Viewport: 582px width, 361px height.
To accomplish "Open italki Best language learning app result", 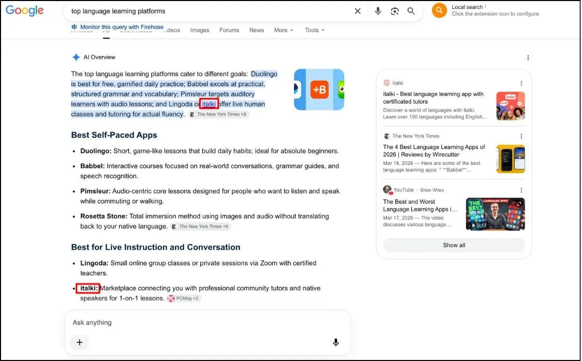I will coord(433,97).
